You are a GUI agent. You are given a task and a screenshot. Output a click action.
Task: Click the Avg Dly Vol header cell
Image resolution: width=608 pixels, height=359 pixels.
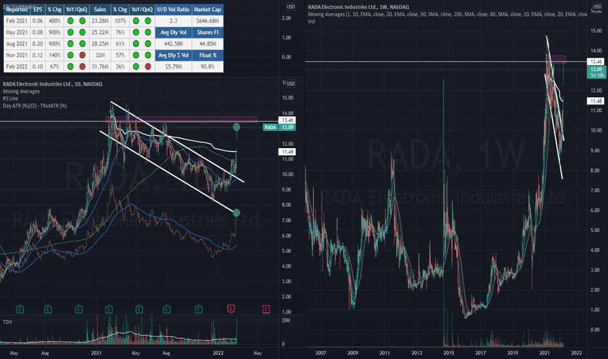[174, 32]
